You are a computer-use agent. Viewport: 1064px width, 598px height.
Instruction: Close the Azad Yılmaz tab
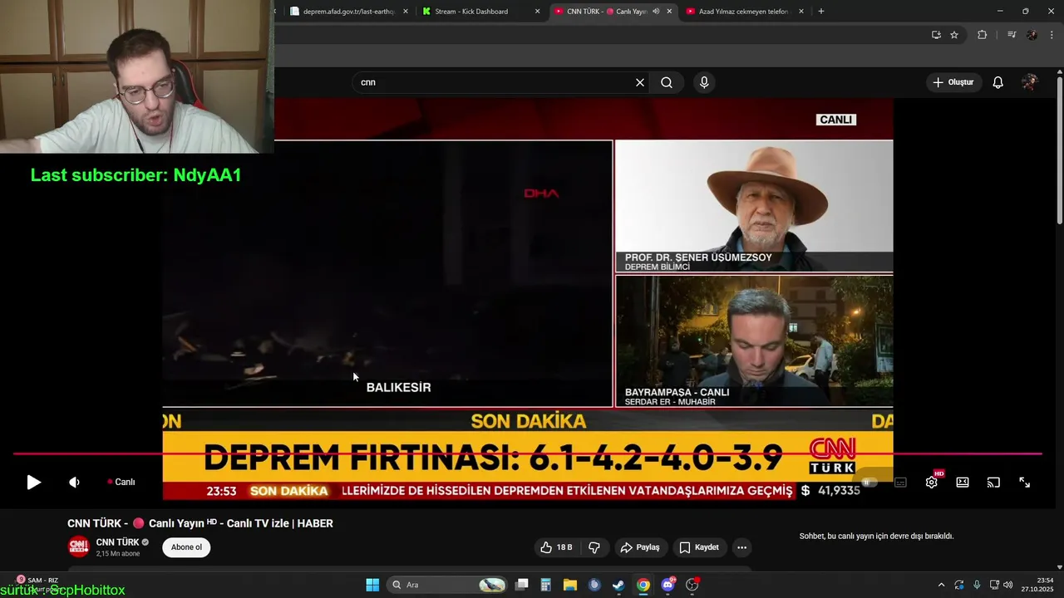[801, 12]
